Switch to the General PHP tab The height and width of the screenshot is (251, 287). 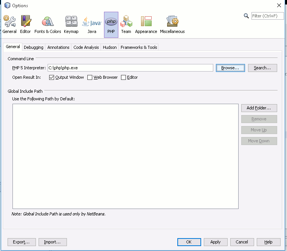(13, 47)
